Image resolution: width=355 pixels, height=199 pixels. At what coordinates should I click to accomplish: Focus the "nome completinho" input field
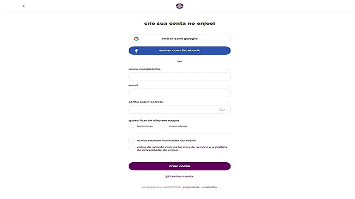coord(179,77)
